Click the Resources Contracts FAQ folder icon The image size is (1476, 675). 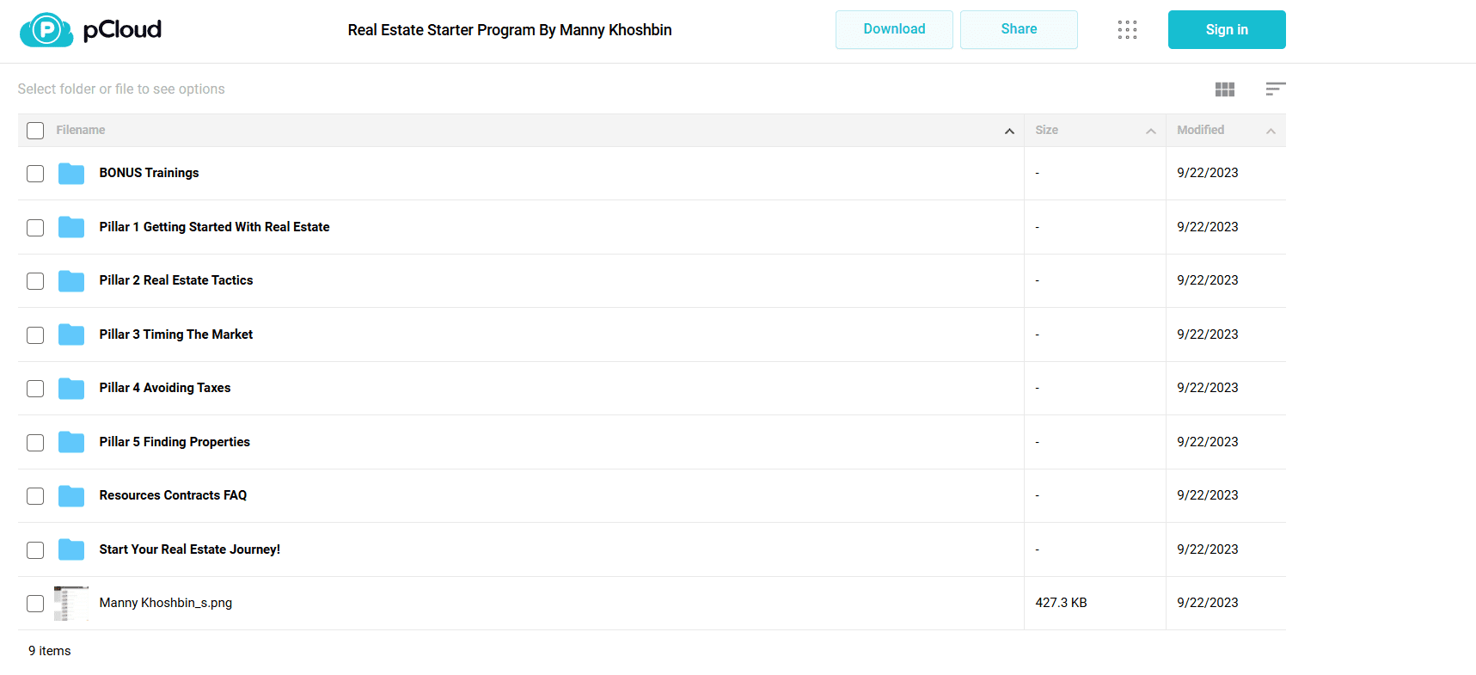71,496
